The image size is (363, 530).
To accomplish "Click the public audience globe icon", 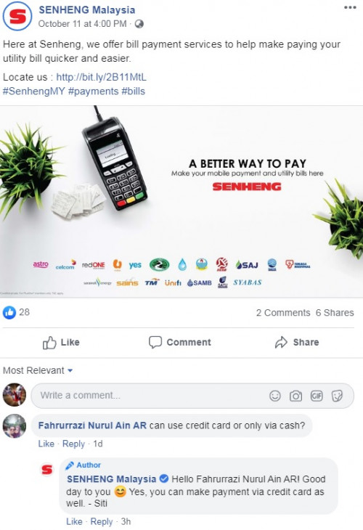I will [139, 24].
